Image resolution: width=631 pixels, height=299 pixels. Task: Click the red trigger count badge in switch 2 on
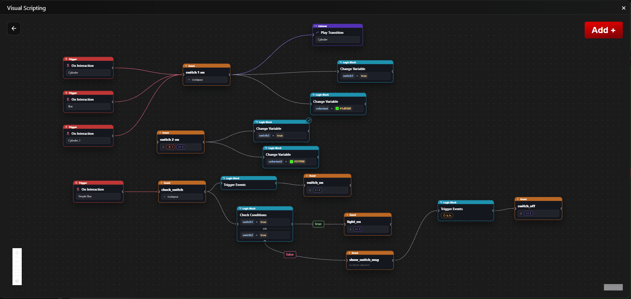tap(171, 147)
